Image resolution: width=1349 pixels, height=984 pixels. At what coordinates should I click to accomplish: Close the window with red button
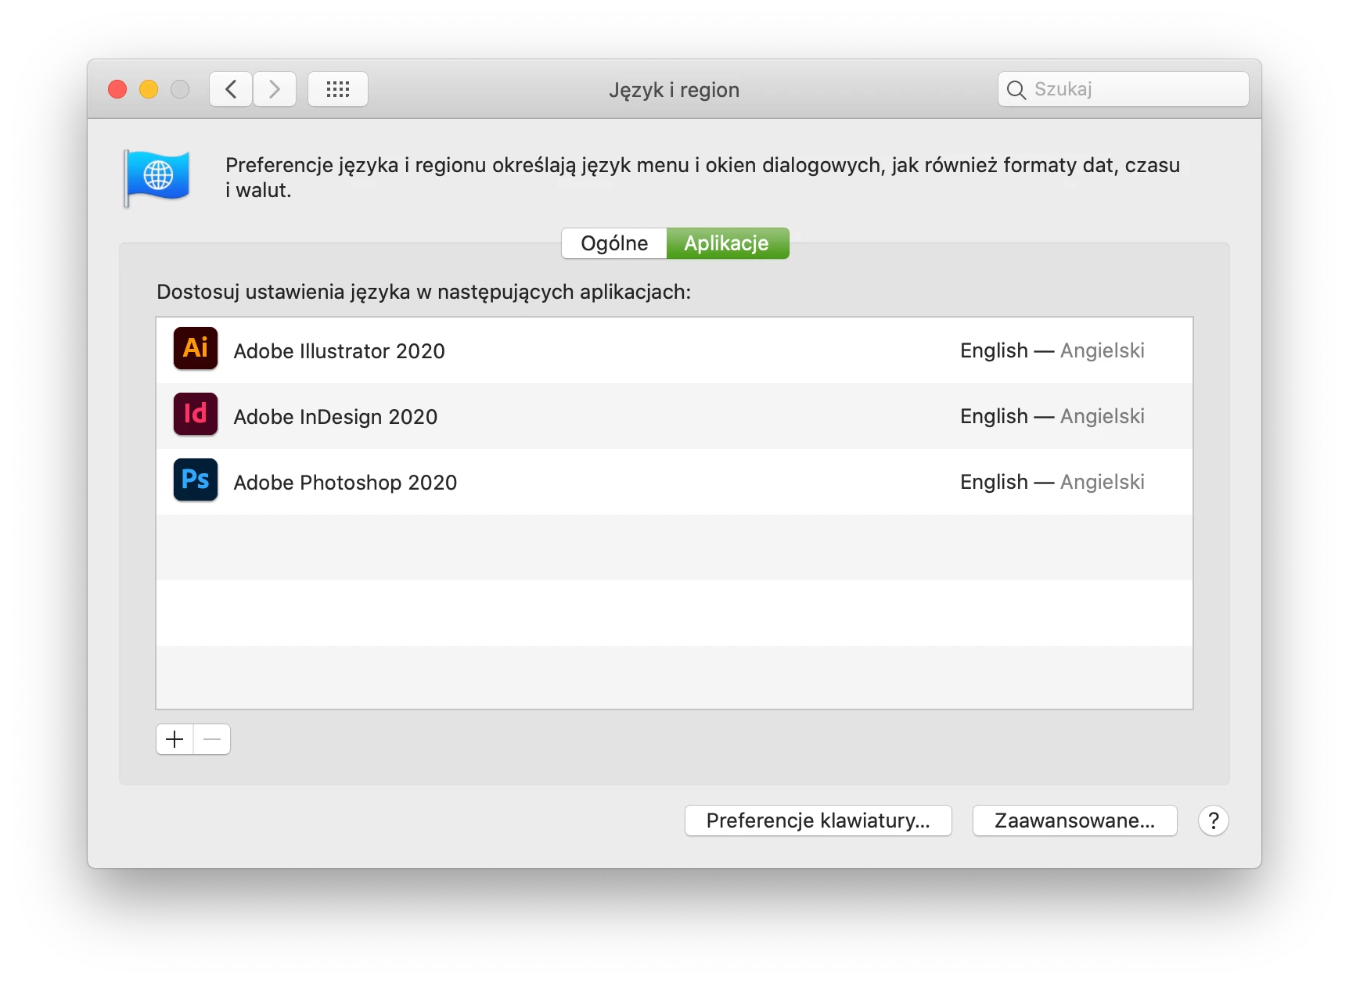tap(117, 89)
